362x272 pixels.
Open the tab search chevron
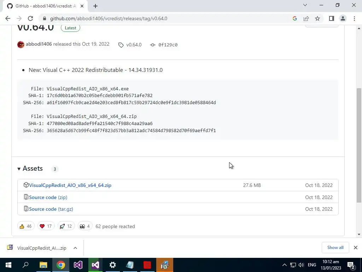click(305, 5)
